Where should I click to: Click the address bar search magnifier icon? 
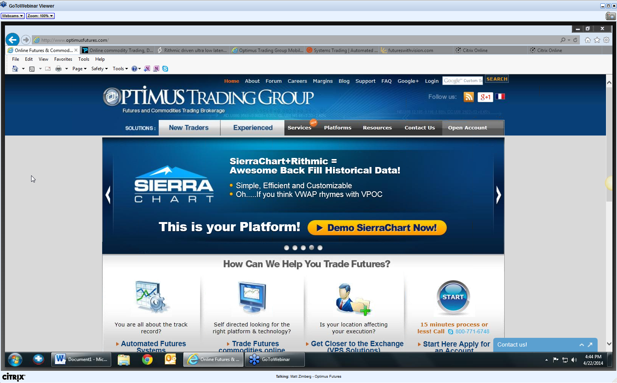[563, 40]
